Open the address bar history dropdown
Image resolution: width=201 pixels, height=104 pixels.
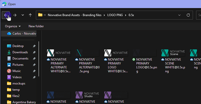tap(179, 15)
